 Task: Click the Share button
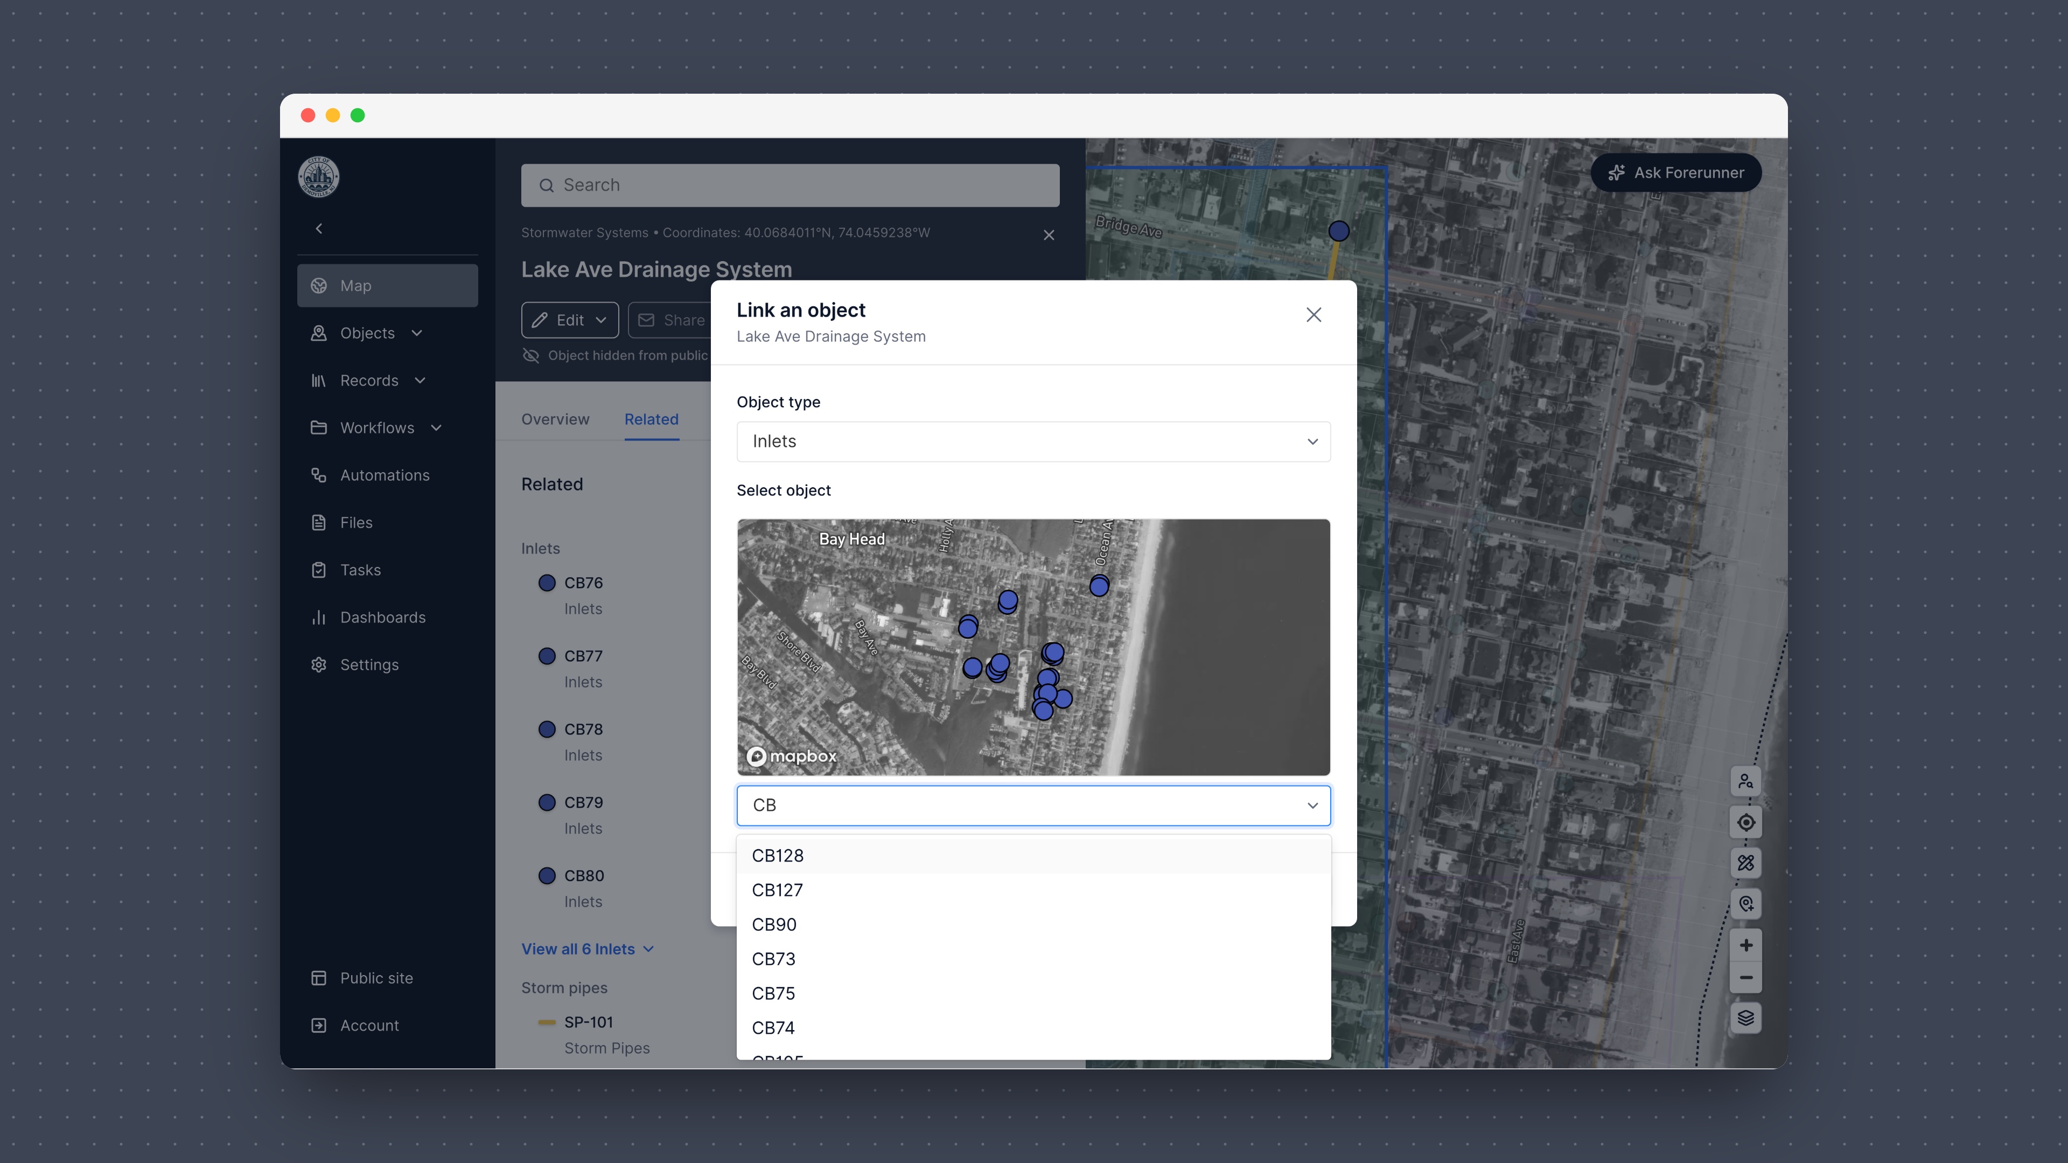[670, 320]
